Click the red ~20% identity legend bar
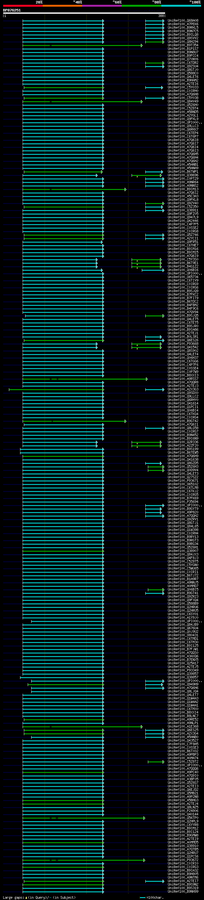This screenshot has width=204, height=900. click(x=23, y=6)
